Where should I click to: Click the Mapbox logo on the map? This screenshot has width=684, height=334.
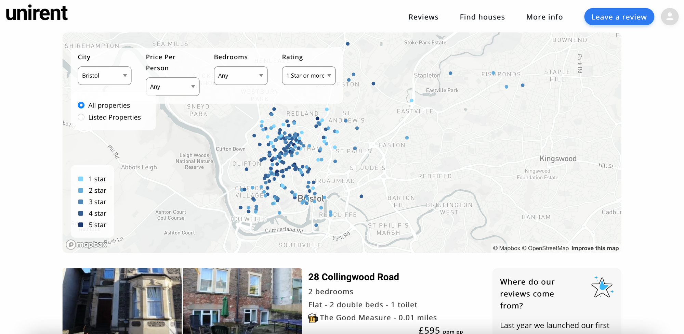click(x=87, y=244)
